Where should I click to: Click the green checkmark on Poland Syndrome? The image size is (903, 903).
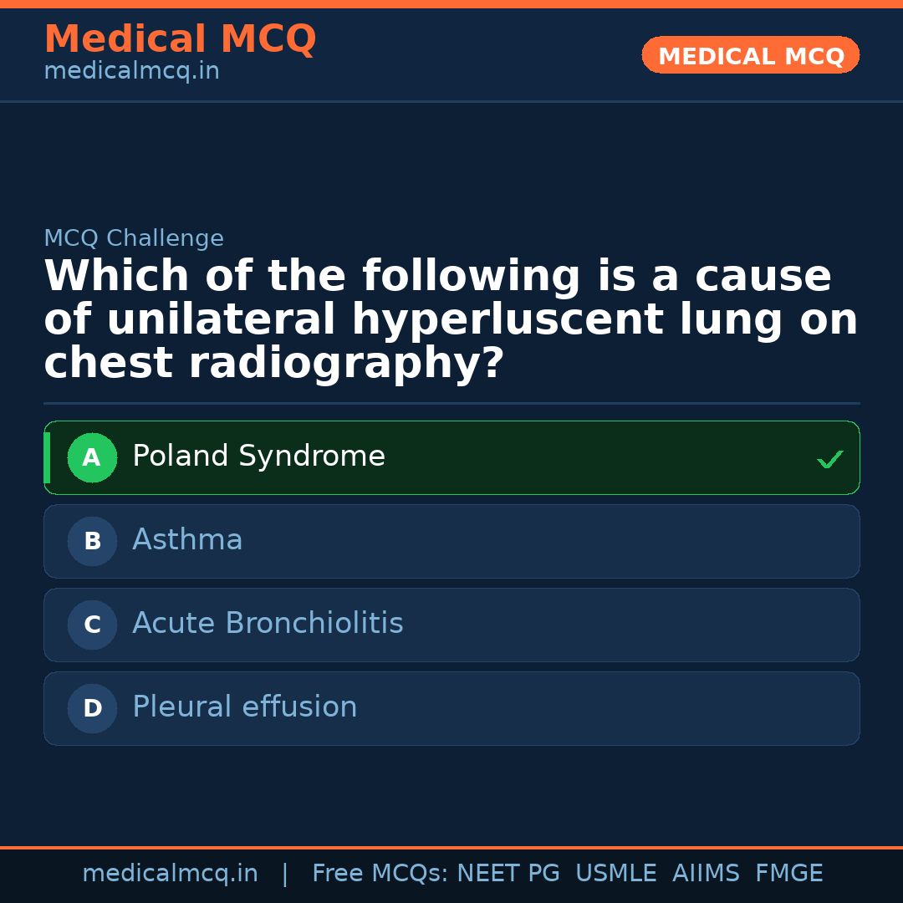(x=829, y=459)
